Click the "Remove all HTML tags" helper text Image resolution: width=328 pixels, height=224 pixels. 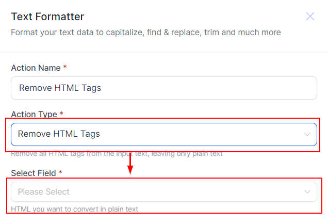(117, 153)
